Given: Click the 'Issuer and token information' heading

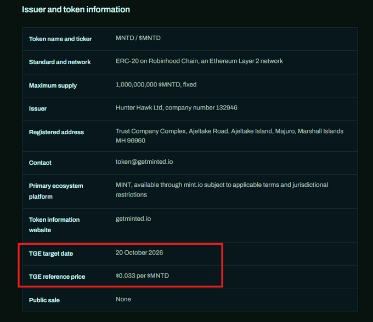Looking at the screenshot, I should 76,10.
